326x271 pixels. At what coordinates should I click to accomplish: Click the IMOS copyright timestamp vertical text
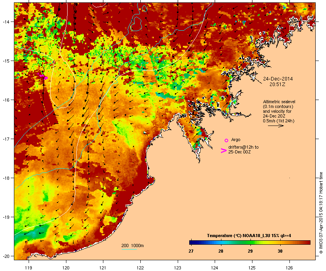[321, 213]
